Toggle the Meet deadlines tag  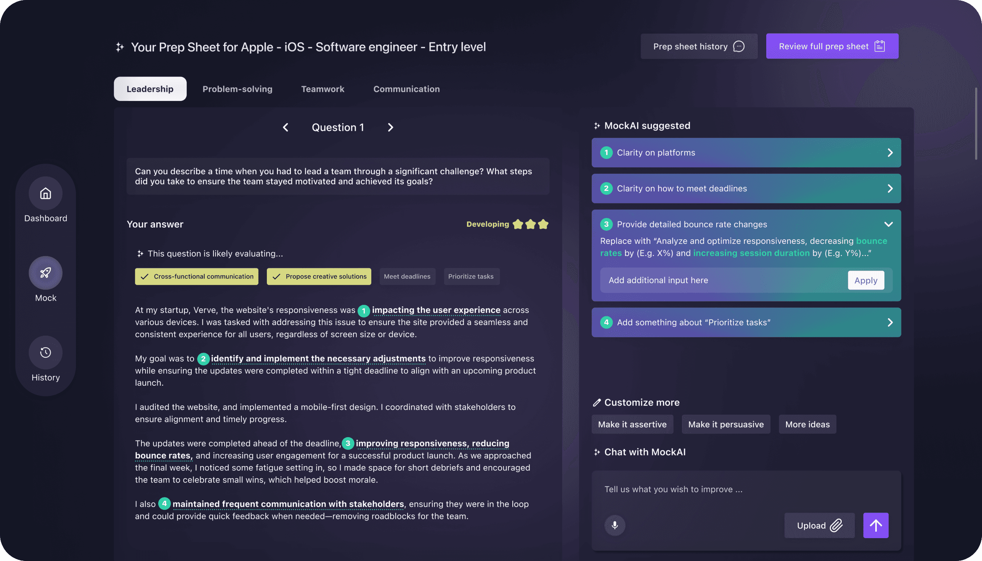(x=408, y=276)
